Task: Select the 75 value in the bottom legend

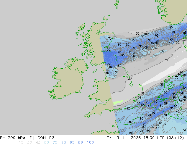Action: [55, 143]
